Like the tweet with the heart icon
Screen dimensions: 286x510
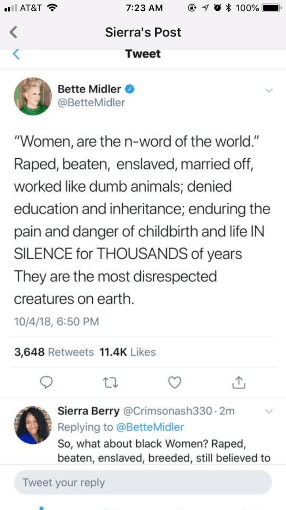click(175, 382)
